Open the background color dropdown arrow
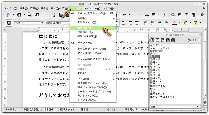209x115 pixels. coord(201,23)
